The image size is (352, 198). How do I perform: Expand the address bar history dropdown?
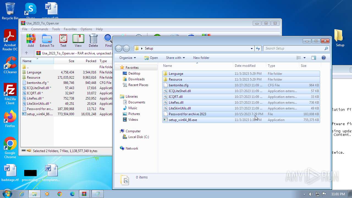tap(252, 48)
